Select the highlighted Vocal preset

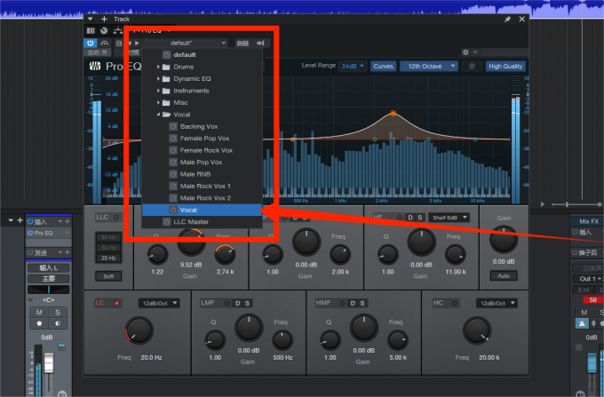(202, 210)
